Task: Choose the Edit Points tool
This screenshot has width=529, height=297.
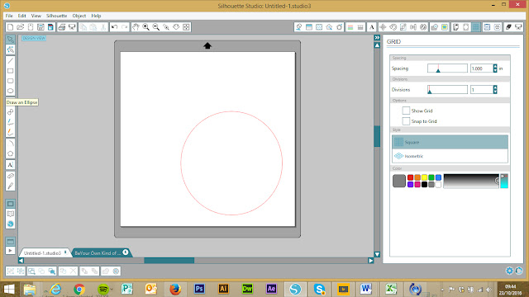Action: coord(11,49)
